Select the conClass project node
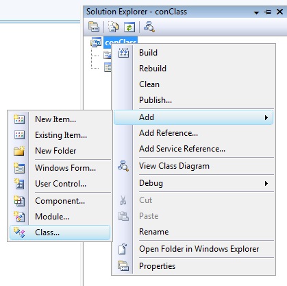Screen dimensions: 287x286 tap(121, 42)
